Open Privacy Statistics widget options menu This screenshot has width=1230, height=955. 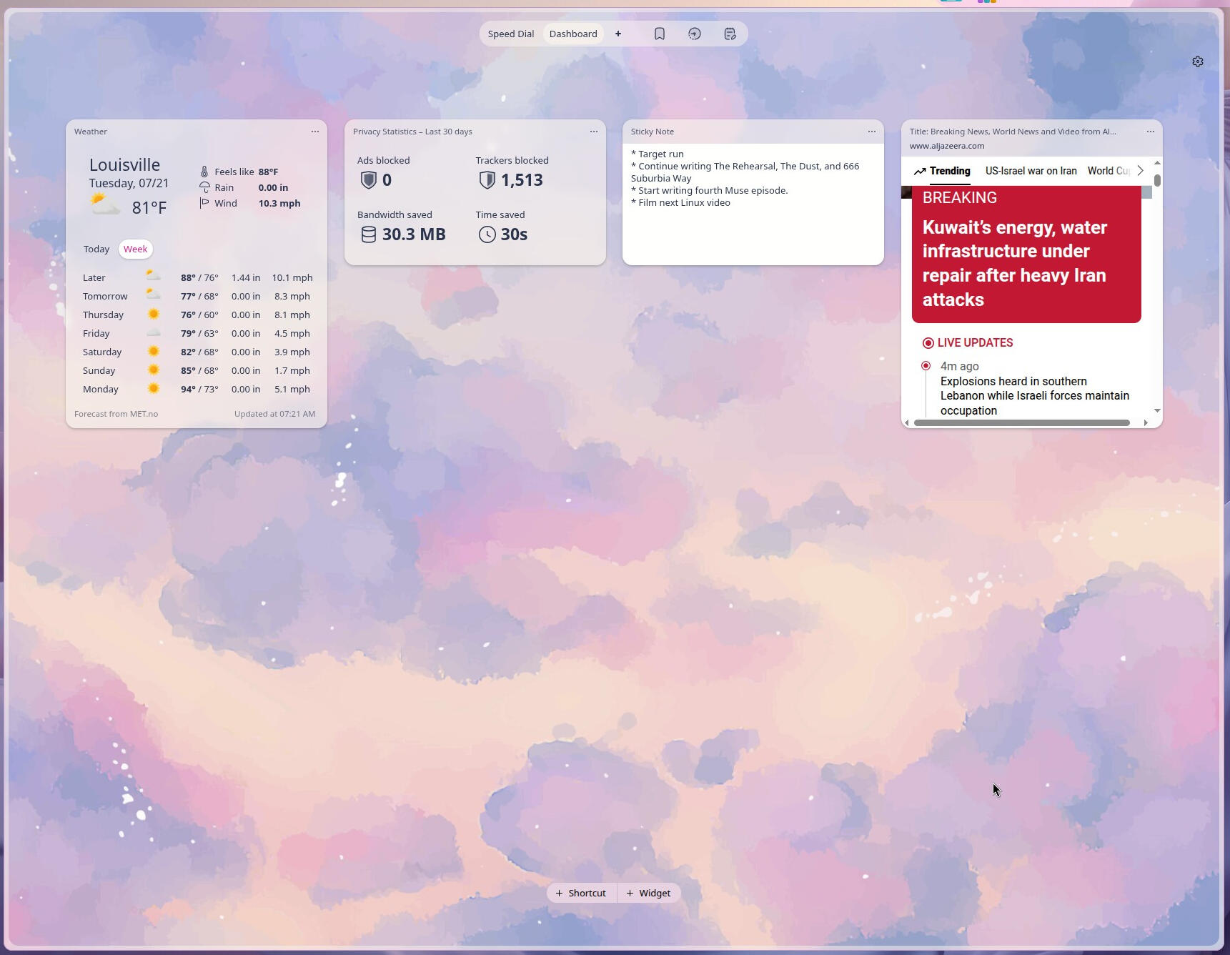coord(594,132)
